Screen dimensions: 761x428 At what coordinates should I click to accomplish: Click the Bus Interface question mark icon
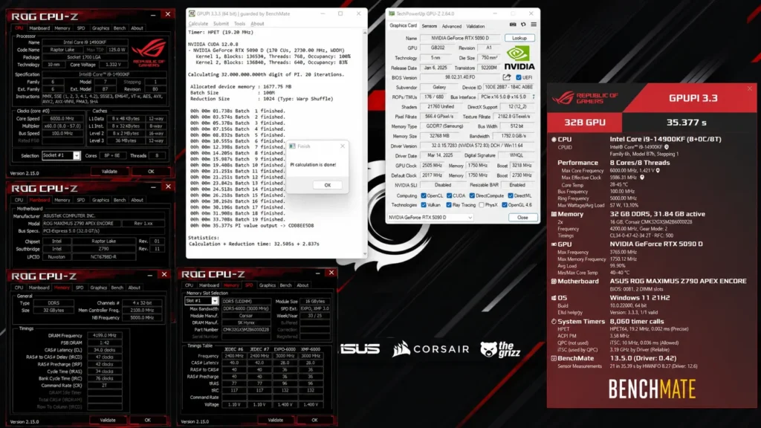(534, 97)
